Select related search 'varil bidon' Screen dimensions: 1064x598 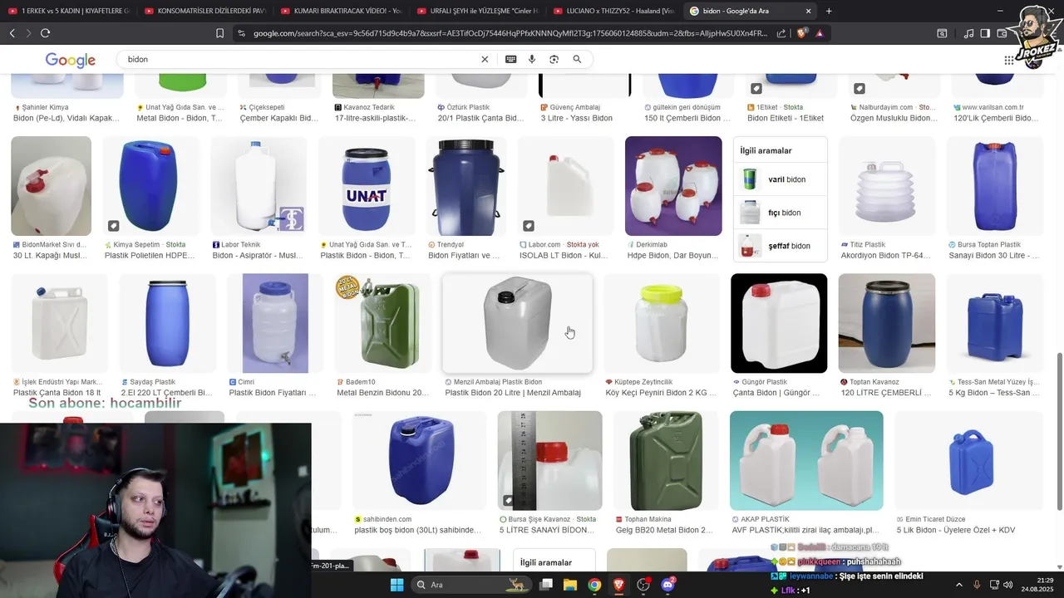[x=781, y=179]
